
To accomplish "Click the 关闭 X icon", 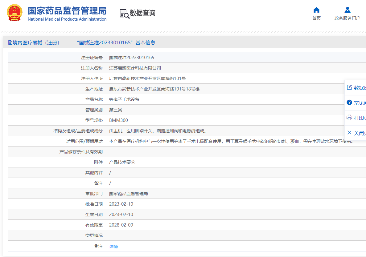I will (349, 133).
